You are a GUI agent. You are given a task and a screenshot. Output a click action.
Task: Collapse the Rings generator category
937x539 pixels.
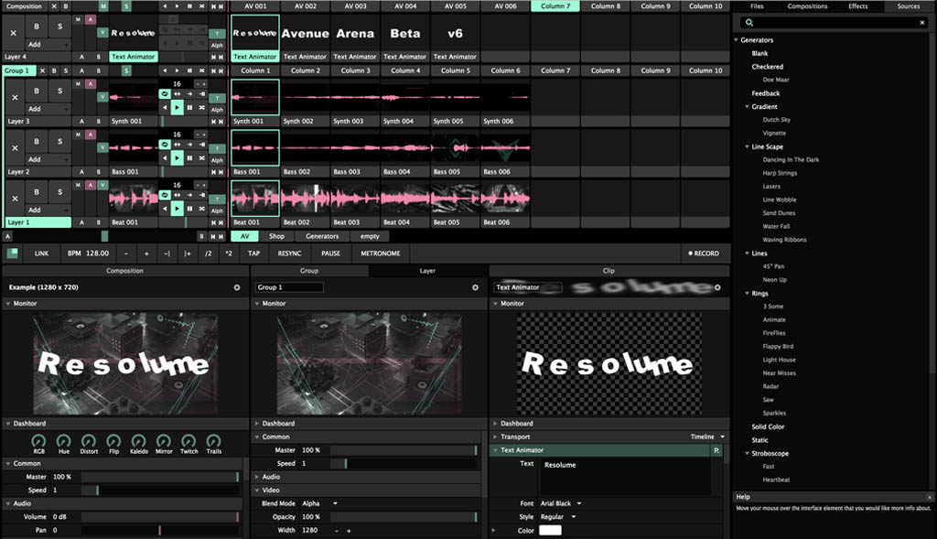[747, 294]
